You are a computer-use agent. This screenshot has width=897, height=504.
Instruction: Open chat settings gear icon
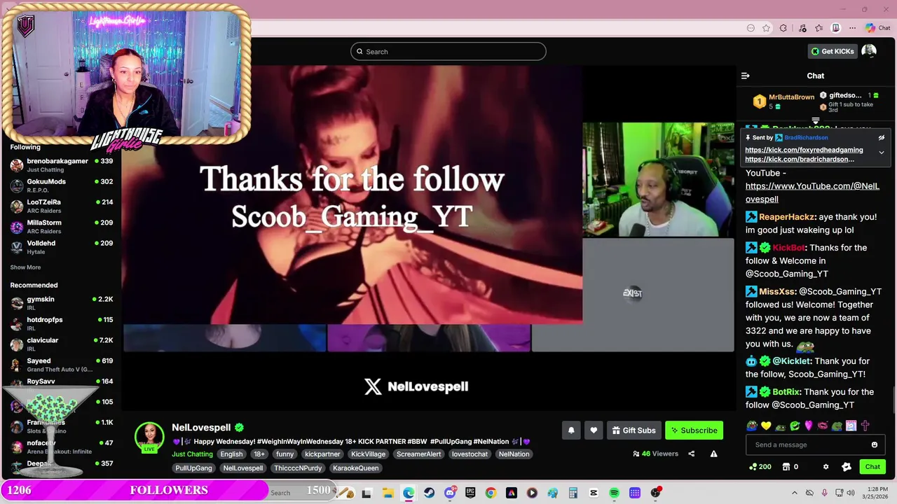(x=826, y=467)
